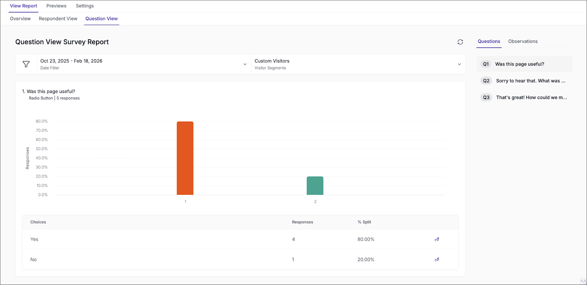Click the Q2 badge in questions list
The image size is (587, 285).
click(x=486, y=81)
